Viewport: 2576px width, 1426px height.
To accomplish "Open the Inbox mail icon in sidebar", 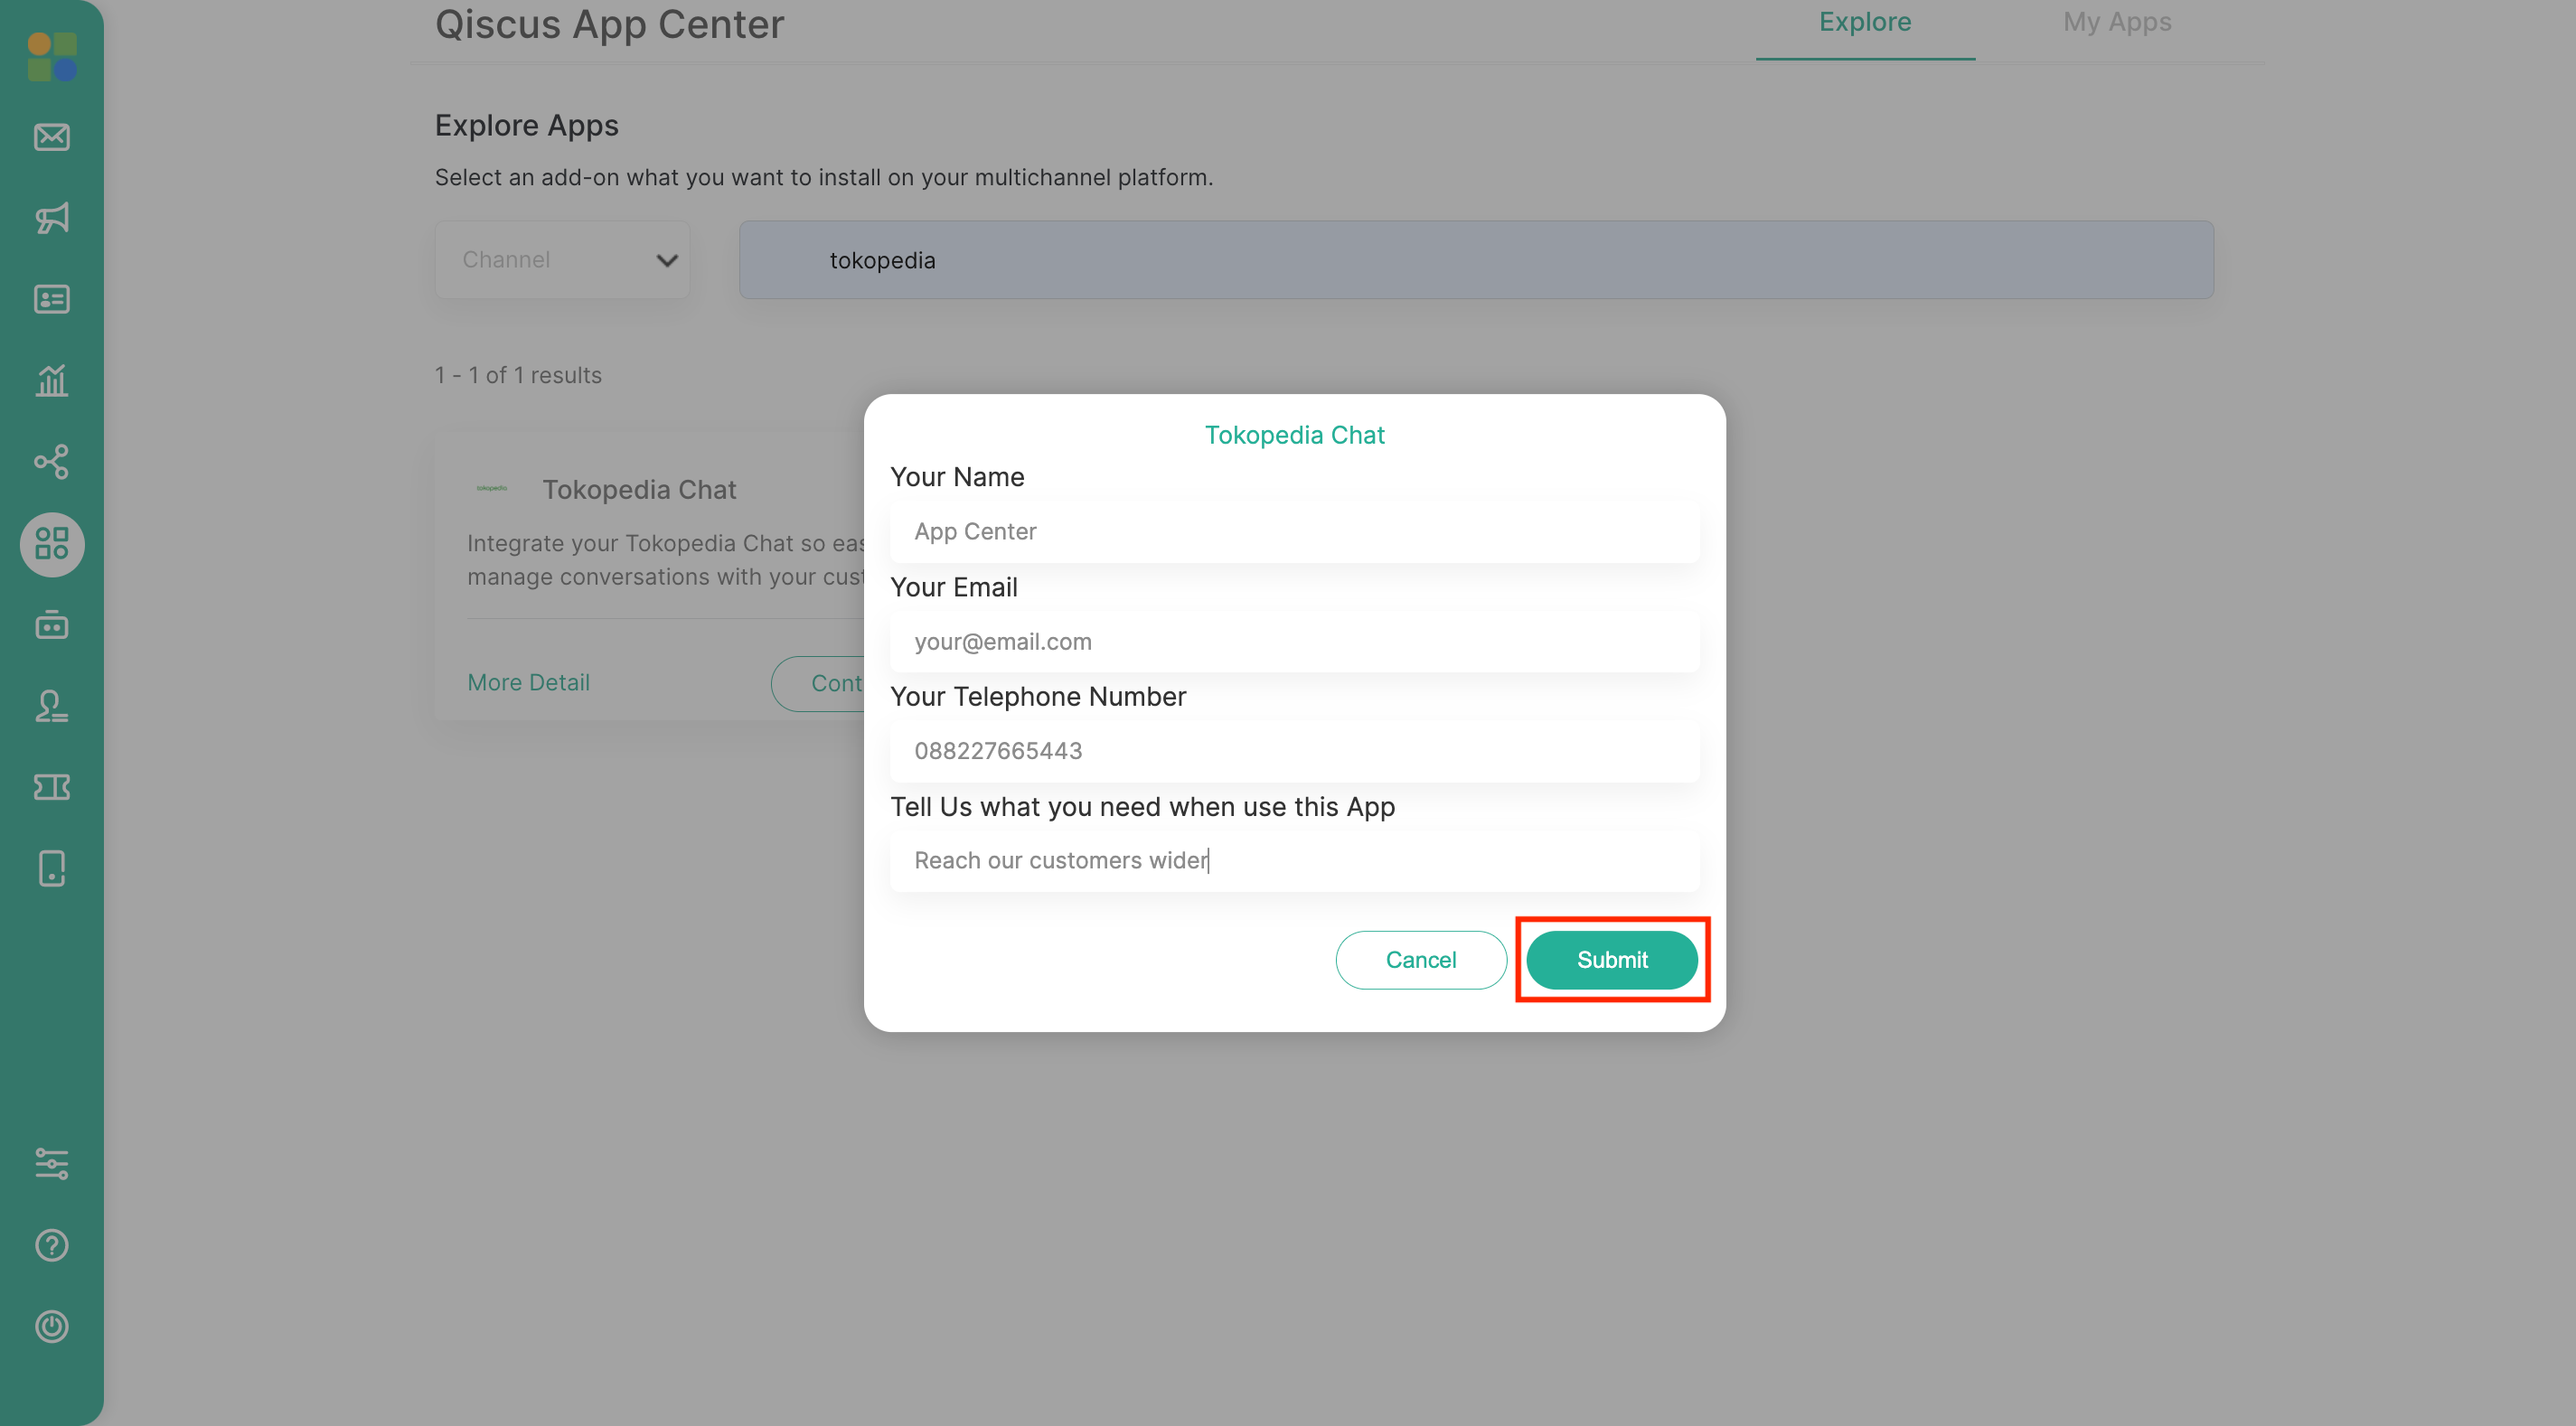I will coord(52,137).
